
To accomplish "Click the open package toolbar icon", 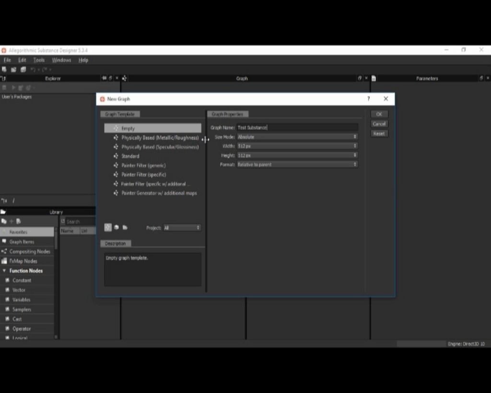I will click(x=13, y=69).
